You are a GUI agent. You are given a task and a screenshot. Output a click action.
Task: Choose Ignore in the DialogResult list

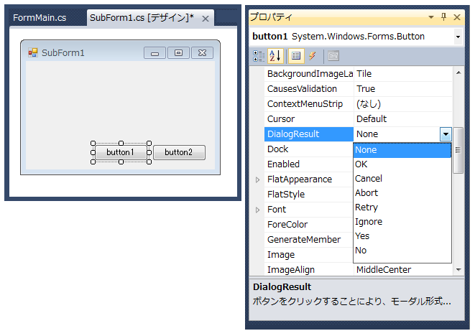click(402, 222)
